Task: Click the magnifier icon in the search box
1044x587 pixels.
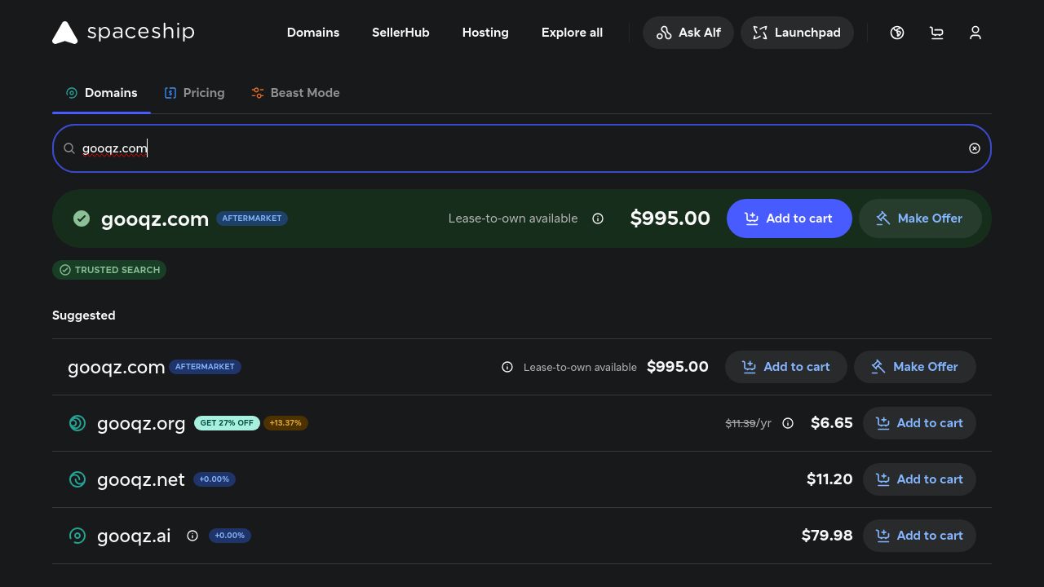Action: pyautogui.click(x=69, y=148)
